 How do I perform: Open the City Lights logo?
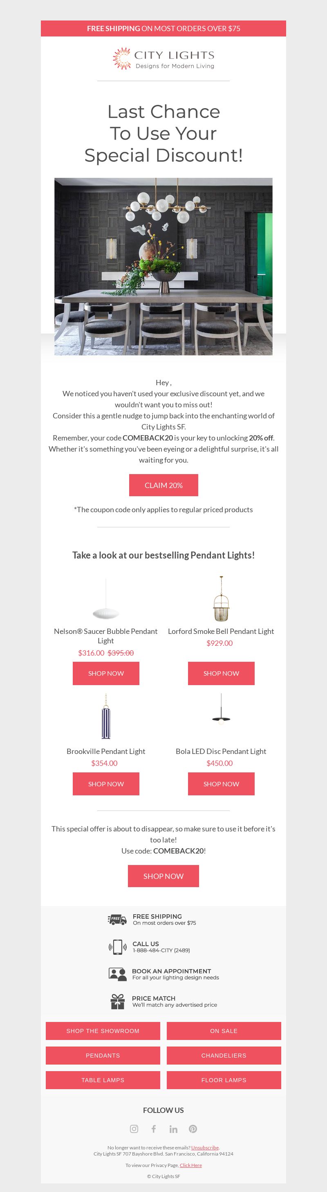163,58
